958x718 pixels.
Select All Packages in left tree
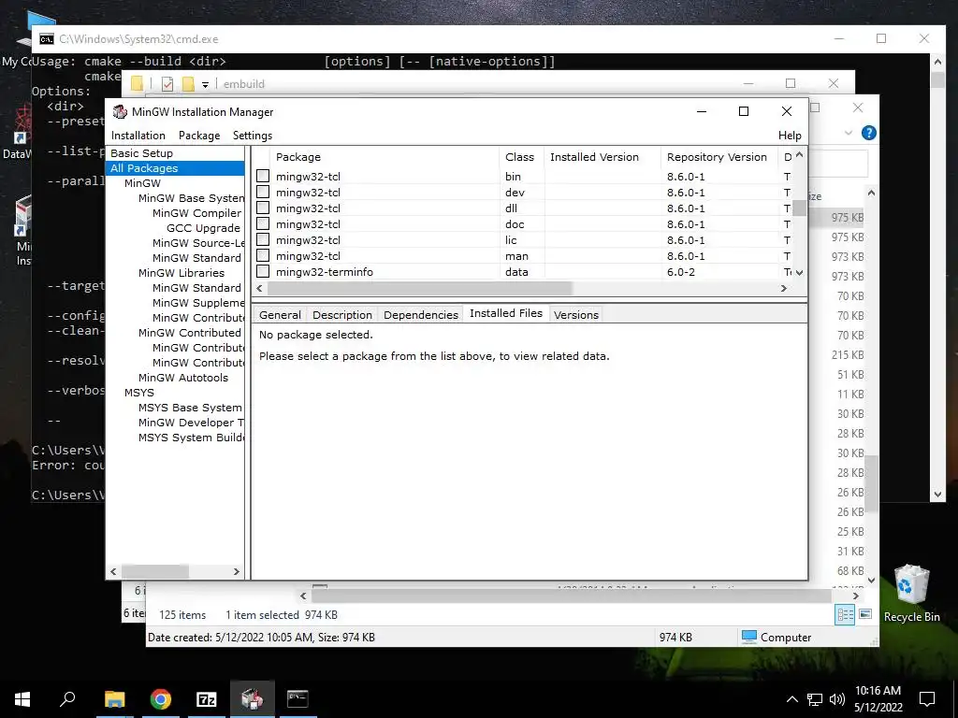click(144, 168)
